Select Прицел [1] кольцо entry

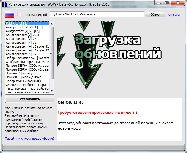27,73
